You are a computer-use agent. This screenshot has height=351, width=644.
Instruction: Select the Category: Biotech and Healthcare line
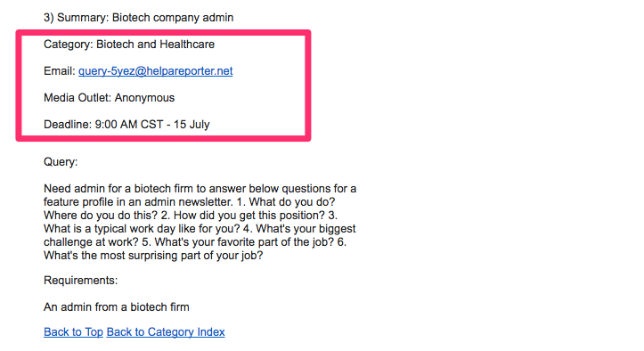point(129,45)
